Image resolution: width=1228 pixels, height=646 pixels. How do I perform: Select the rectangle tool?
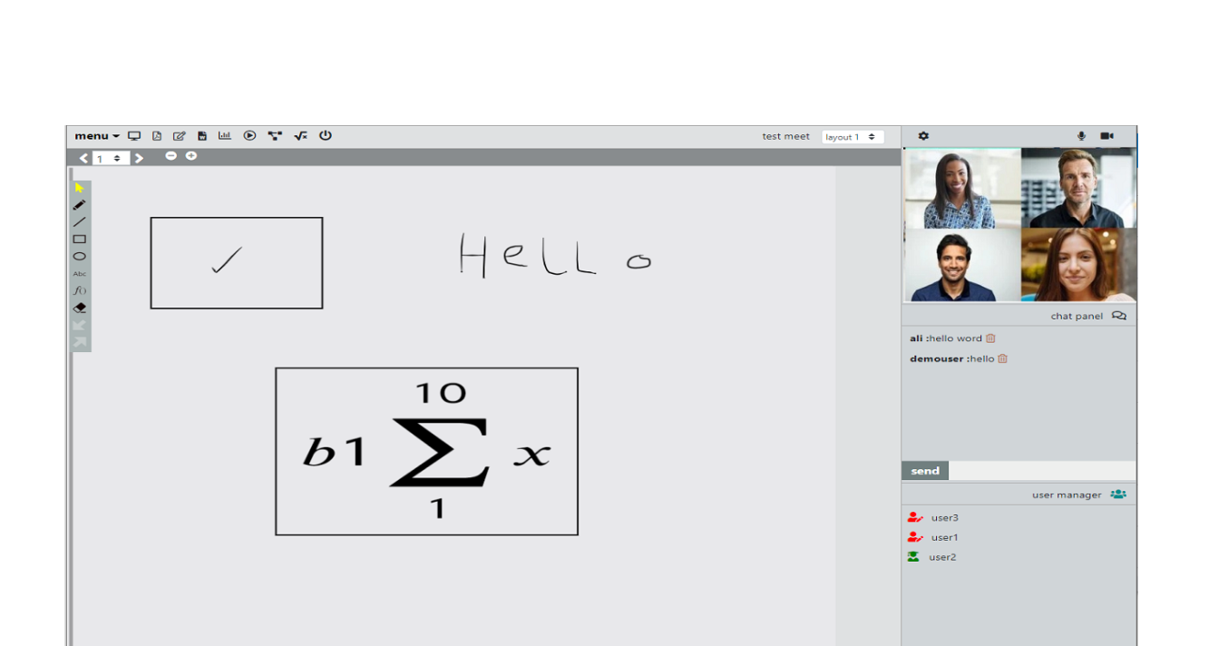[80, 240]
